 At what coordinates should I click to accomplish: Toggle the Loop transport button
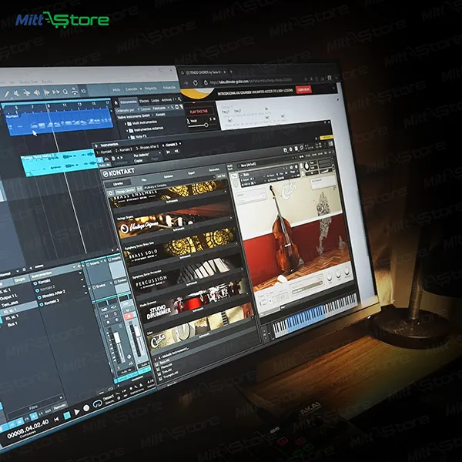click(96, 404)
